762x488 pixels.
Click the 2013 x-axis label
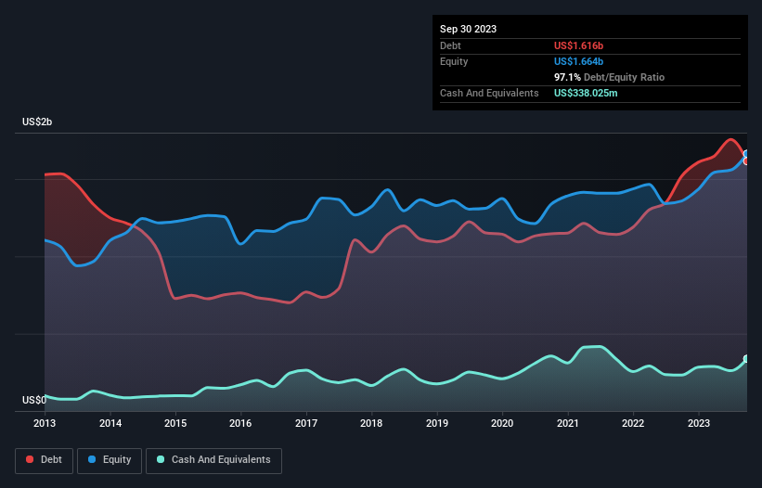[x=45, y=423]
